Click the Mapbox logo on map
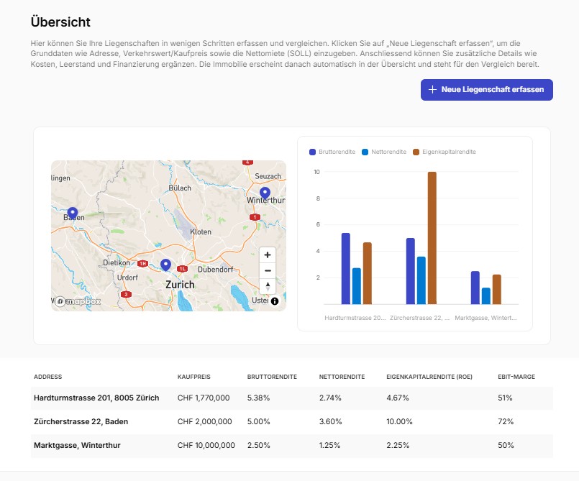The width and height of the screenshot is (579, 481). click(x=78, y=301)
